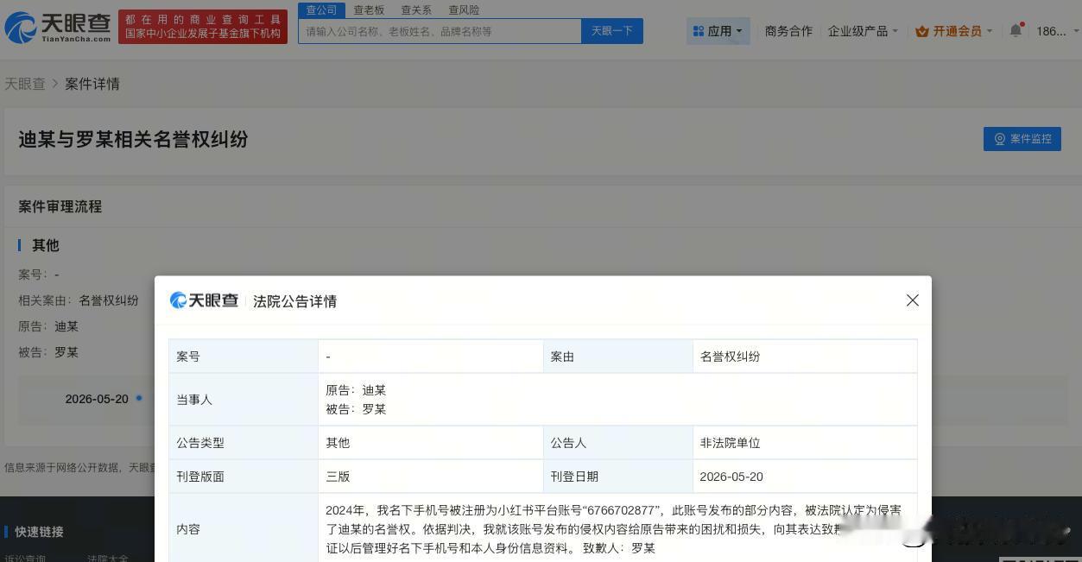
Task: Focus the company name search input field
Action: (440, 31)
